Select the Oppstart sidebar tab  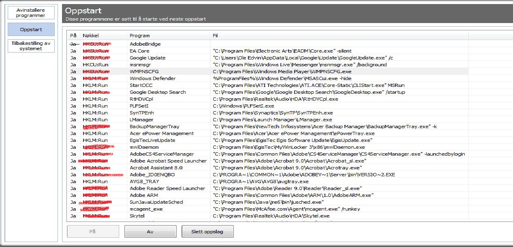31,30
